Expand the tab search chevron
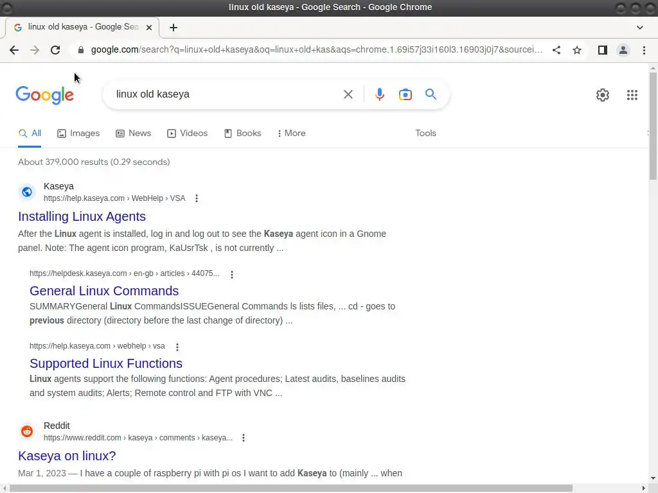This screenshot has height=493, width=658. pos(640,28)
